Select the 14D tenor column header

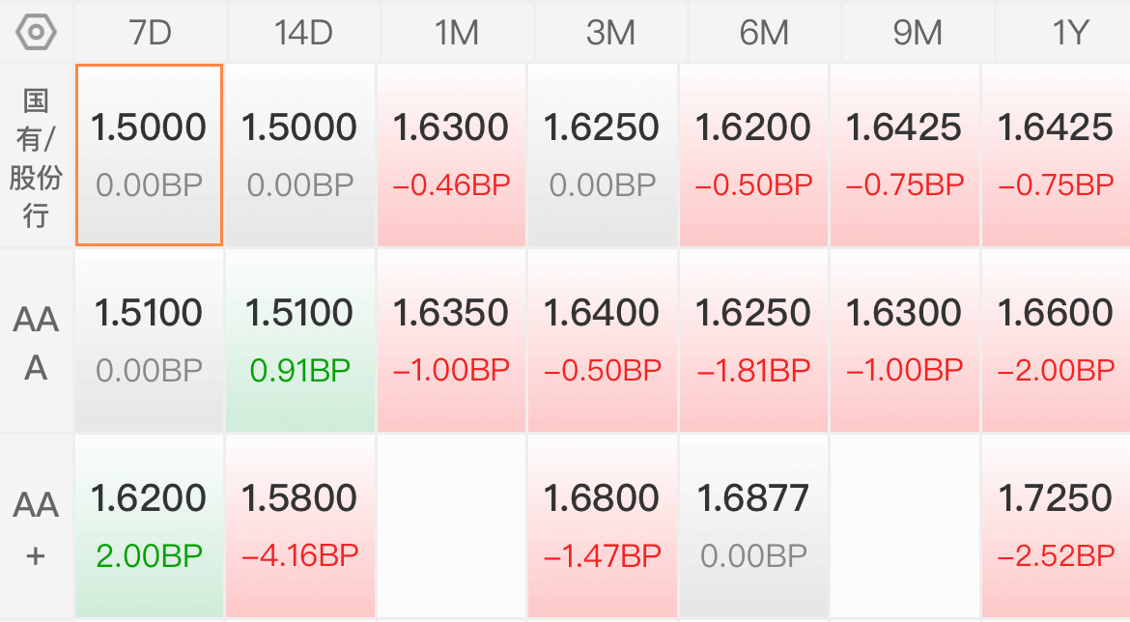click(303, 33)
